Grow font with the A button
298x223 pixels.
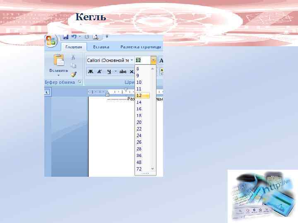pos(161,60)
